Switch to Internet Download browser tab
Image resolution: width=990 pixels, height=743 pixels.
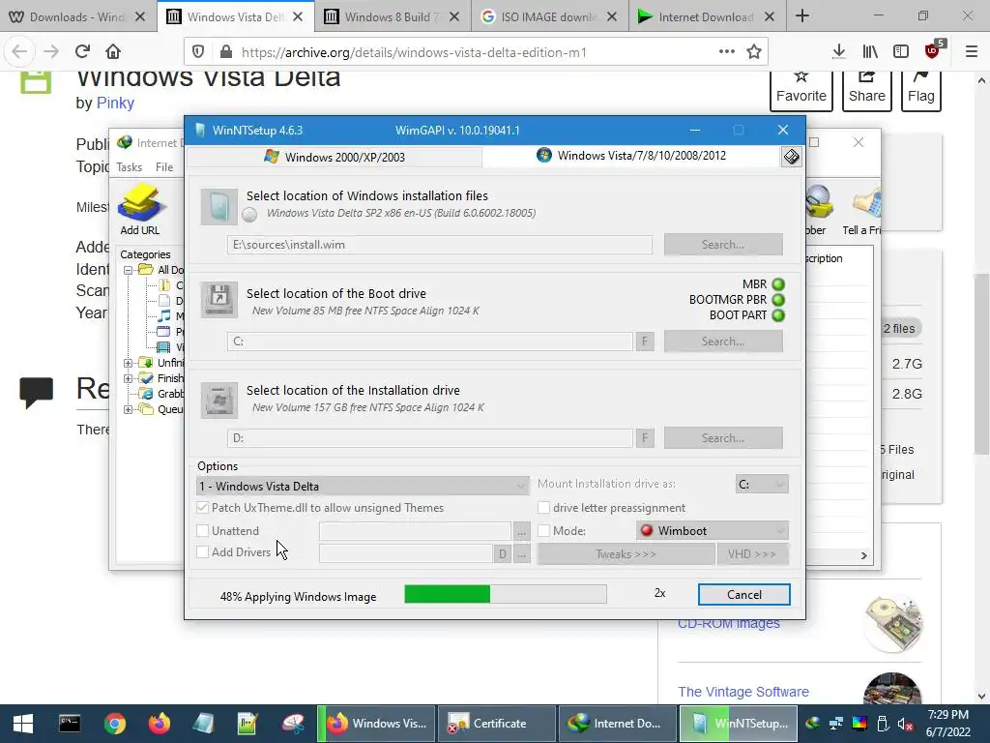pyautogui.click(x=706, y=16)
